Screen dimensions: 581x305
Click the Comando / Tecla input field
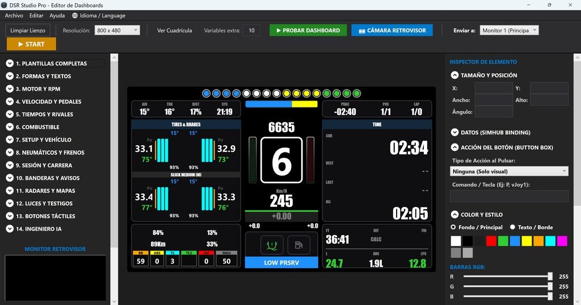pyautogui.click(x=509, y=196)
